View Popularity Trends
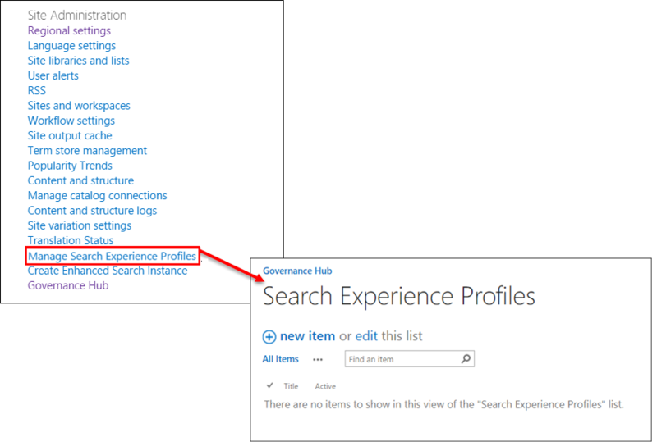The image size is (657, 446). 70,166
